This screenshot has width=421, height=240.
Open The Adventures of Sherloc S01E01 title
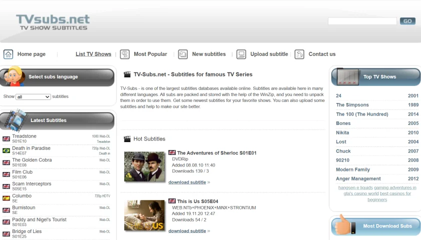217,153
